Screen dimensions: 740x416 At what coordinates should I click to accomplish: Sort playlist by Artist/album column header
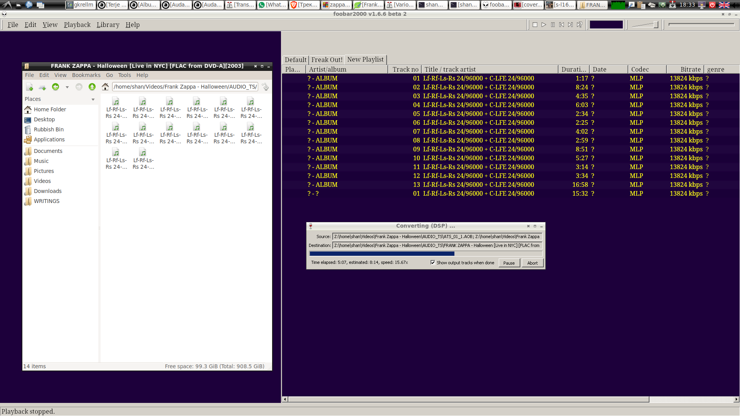(347, 69)
